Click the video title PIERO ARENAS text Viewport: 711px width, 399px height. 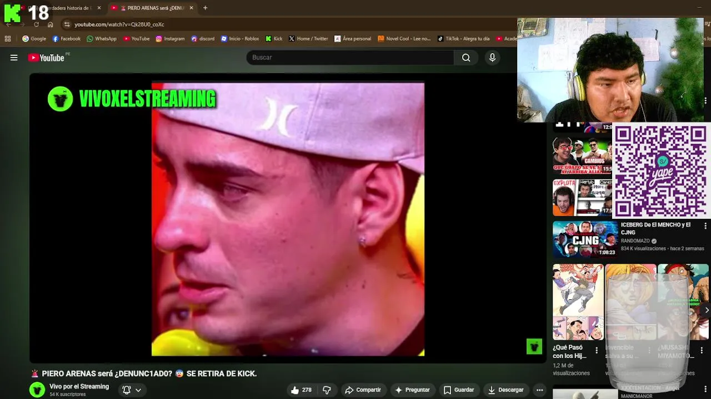click(144, 374)
